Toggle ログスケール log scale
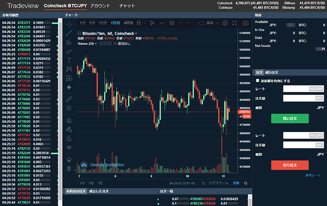Image resolution: width=327 pixels, height=206 pixels. tap(219, 183)
